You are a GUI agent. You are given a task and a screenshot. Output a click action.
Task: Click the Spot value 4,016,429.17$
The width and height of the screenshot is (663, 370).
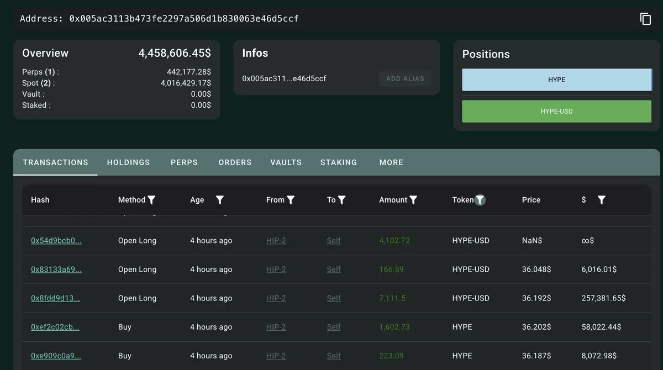point(186,83)
